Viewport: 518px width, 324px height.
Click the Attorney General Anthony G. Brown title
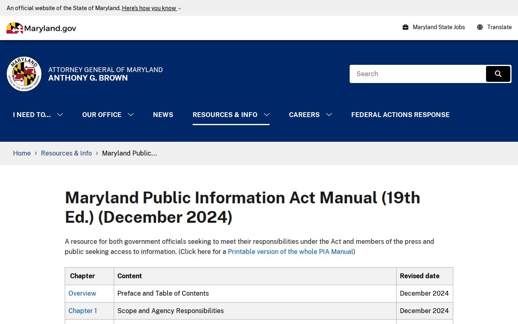(x=105, y=74)
